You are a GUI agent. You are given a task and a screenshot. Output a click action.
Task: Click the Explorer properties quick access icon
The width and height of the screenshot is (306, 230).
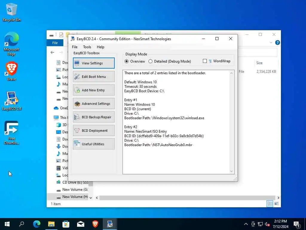coord(61,35)
